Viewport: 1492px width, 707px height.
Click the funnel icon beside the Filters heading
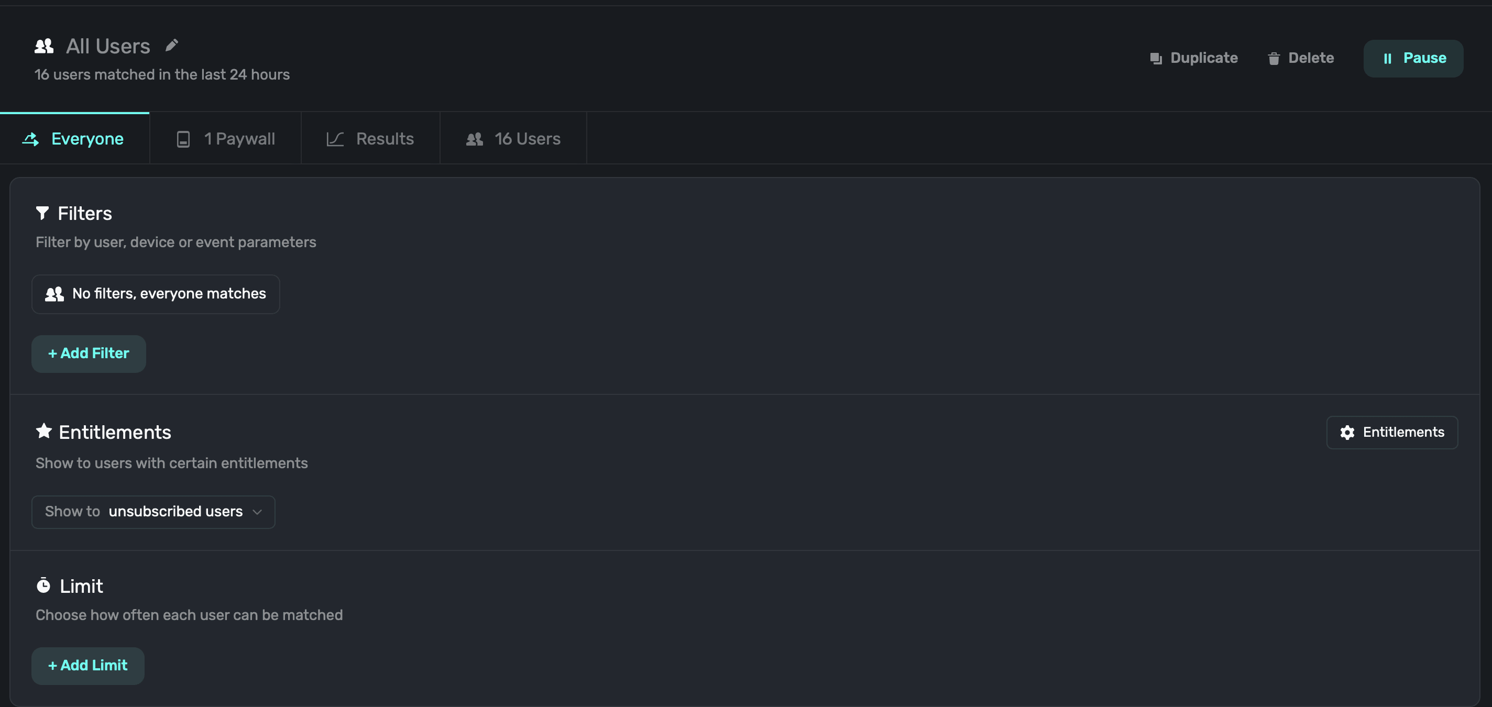(x=42, y=213)
